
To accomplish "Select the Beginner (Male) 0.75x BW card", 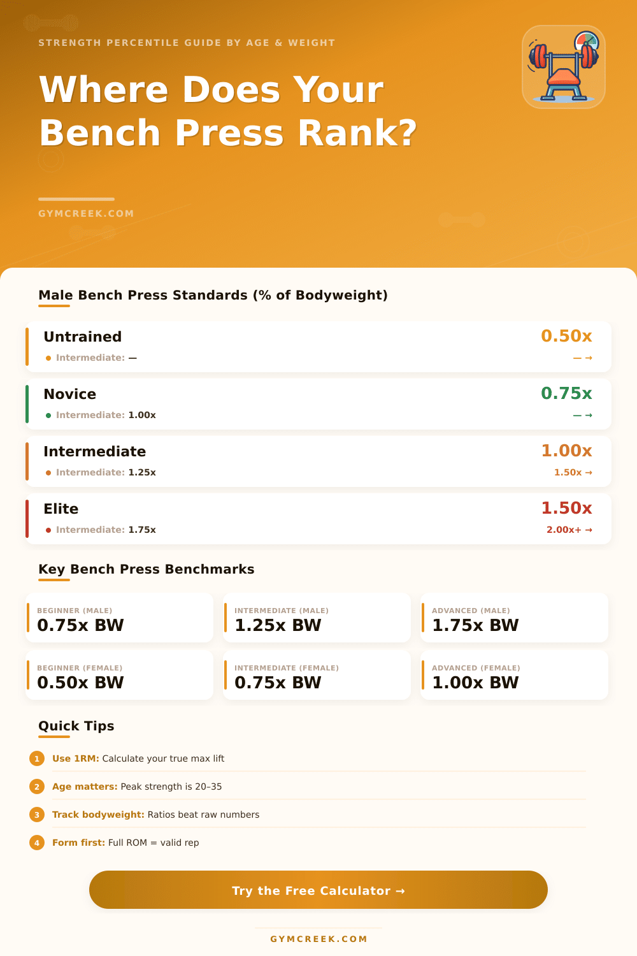I will click(119, 618).
